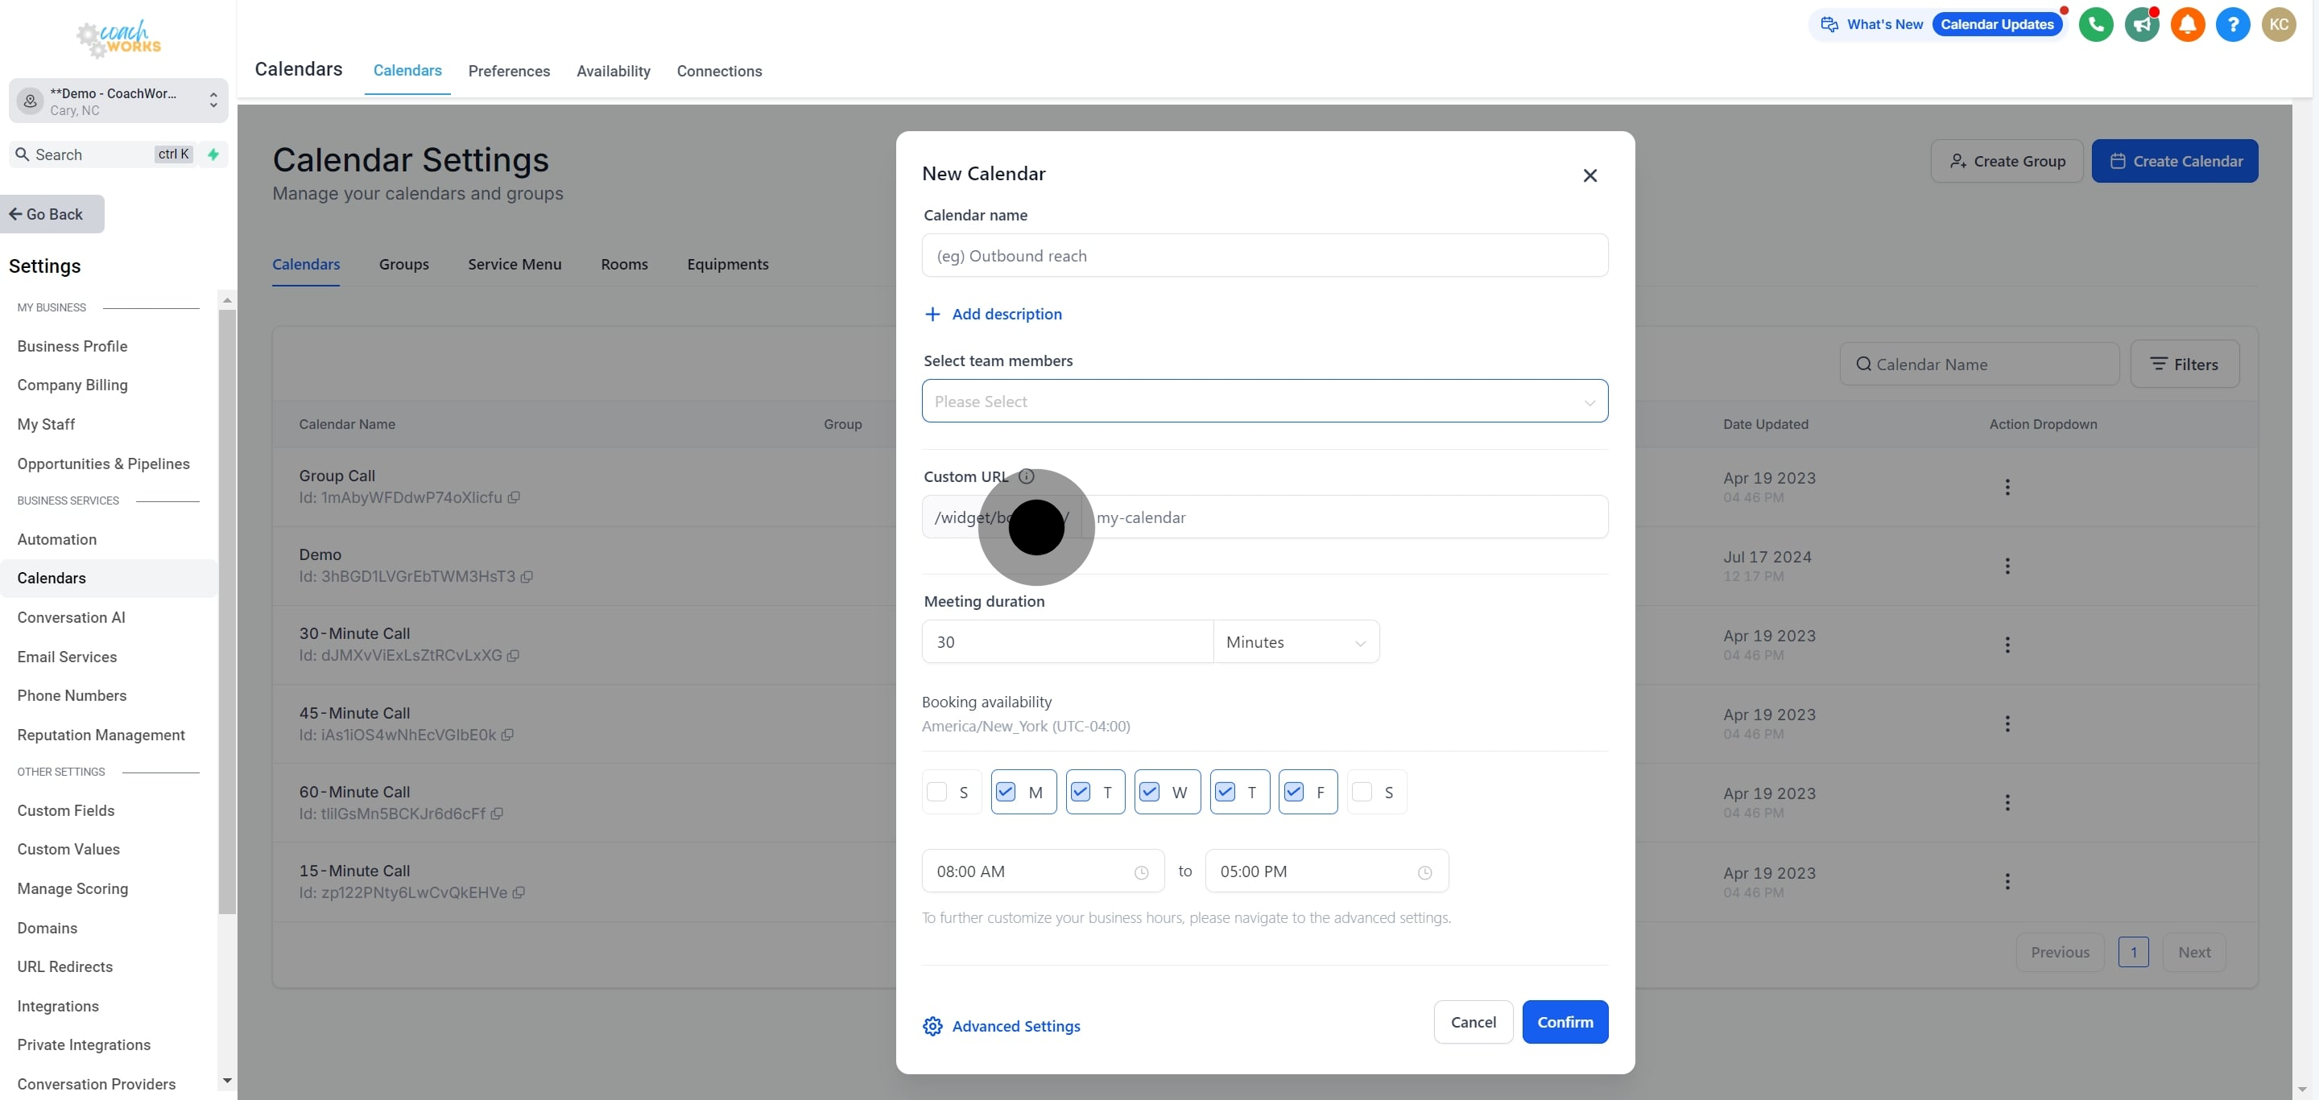The width and height of the screenshot is (2319, 1100).
Task: Click the Calendar name input field
Action: (x=1264, y=257)
